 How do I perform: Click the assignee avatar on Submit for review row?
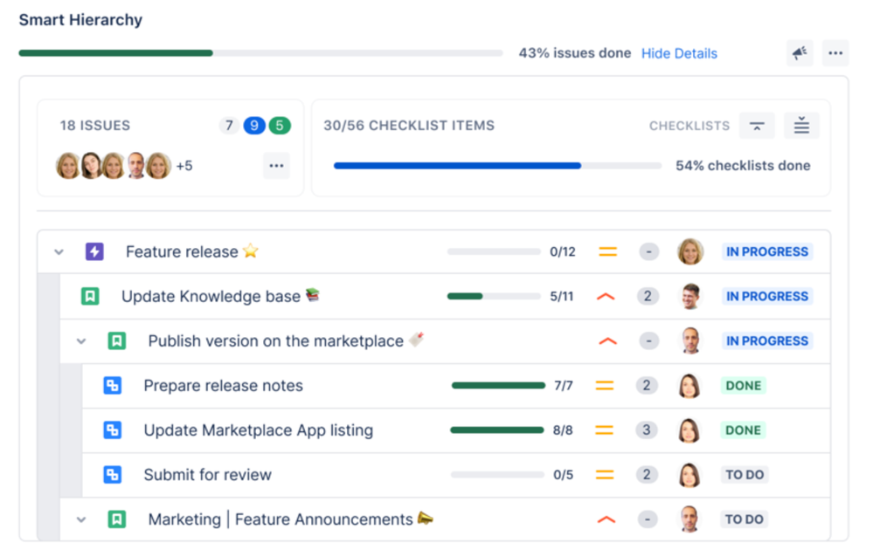(689, 474)
